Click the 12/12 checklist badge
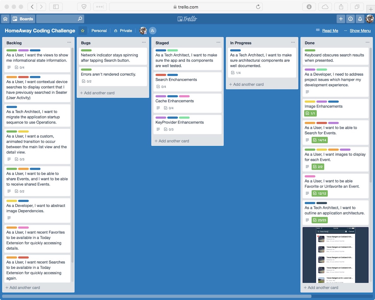The image size is (375, 300). [x=320, y=193]
